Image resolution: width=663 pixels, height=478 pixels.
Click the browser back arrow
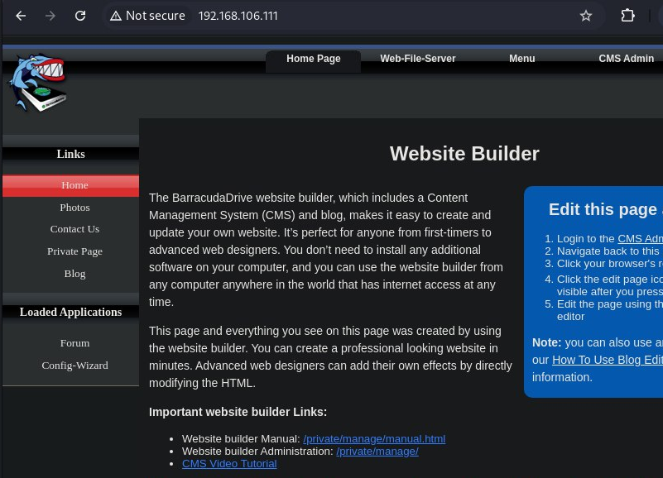coord(21,16)
